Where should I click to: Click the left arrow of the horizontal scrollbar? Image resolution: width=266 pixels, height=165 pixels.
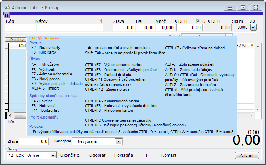pos(10,115)
